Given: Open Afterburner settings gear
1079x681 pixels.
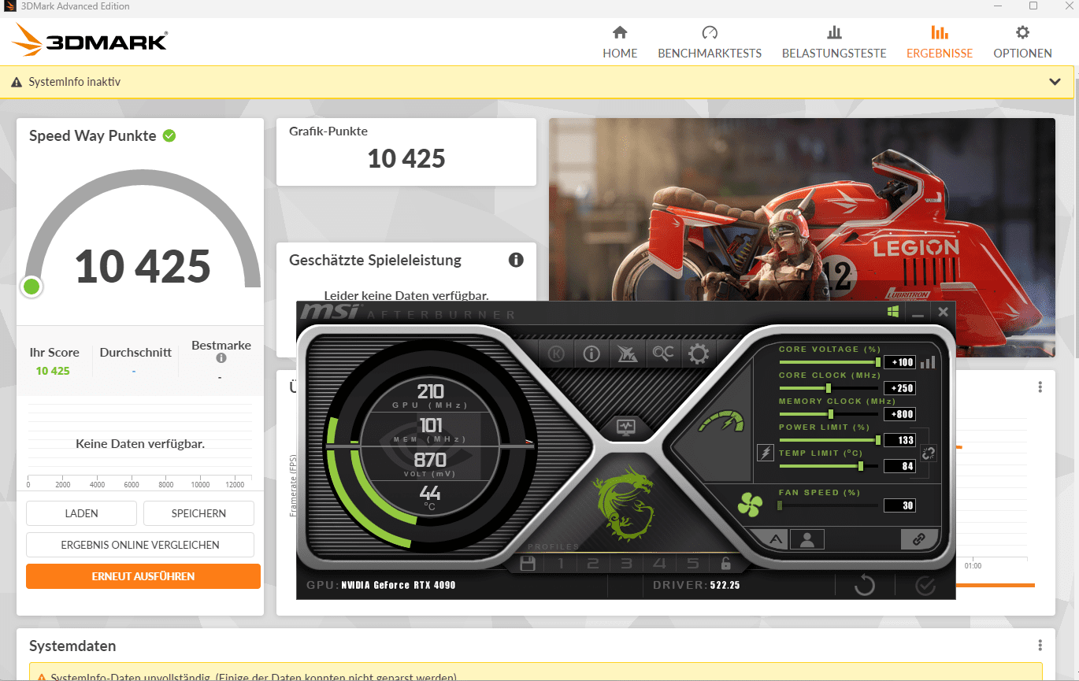Looking at the screenshot, I should [x=699, y=353].
